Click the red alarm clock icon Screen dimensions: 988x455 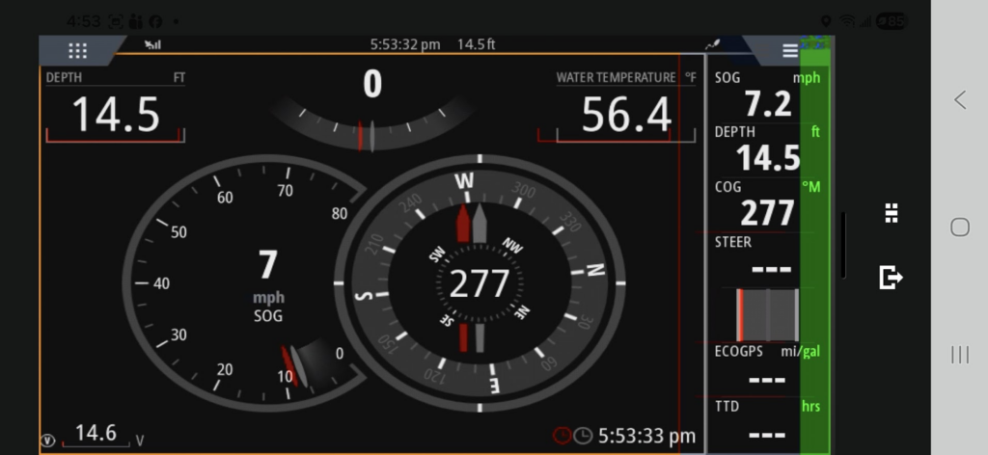562,436
